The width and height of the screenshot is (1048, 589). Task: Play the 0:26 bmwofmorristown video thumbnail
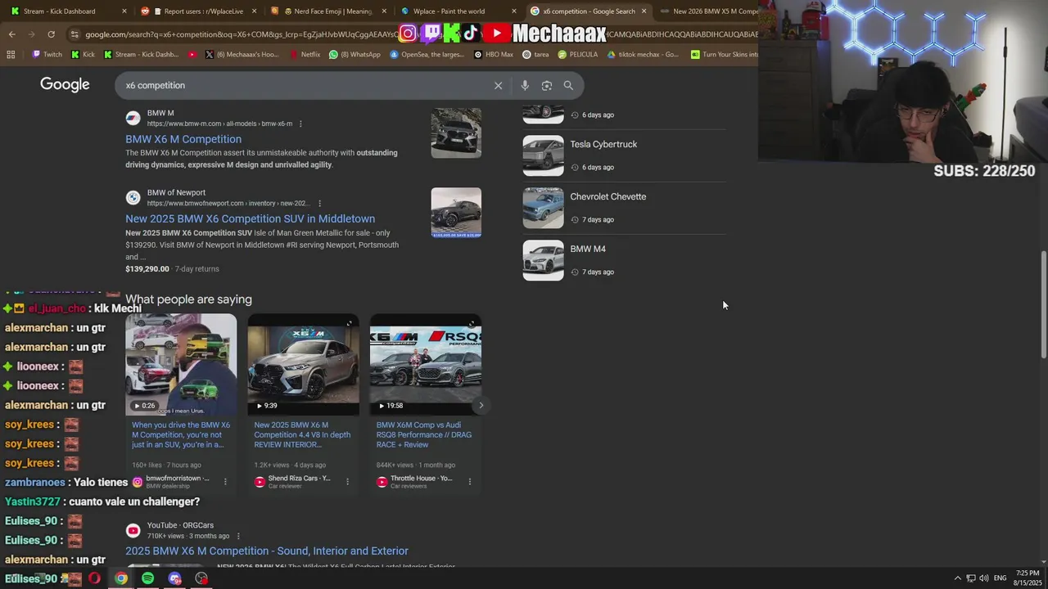[181, 365]
